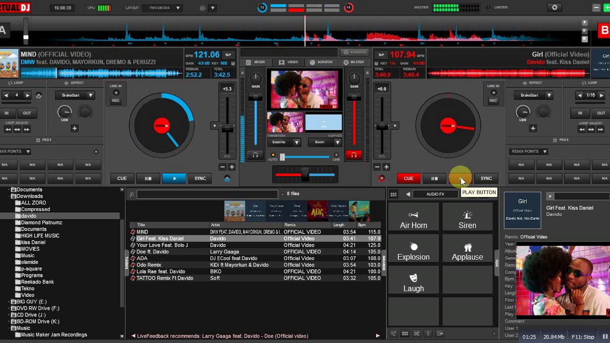The height and width of the screenshot is (343, 610).
Task: Click pitch minus button on left deck
Action: (x=223, y=167)
